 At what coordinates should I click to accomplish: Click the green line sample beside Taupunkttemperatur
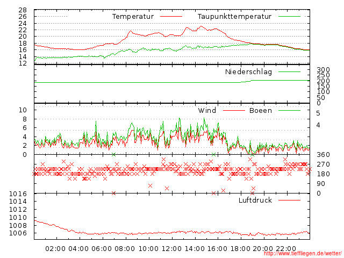pyautogui.click(x=289, y=17)
